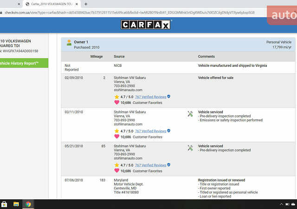Click the Chrome icon in the taskbar
Viewport: 297px width, 209px height.
pos(28,204)
